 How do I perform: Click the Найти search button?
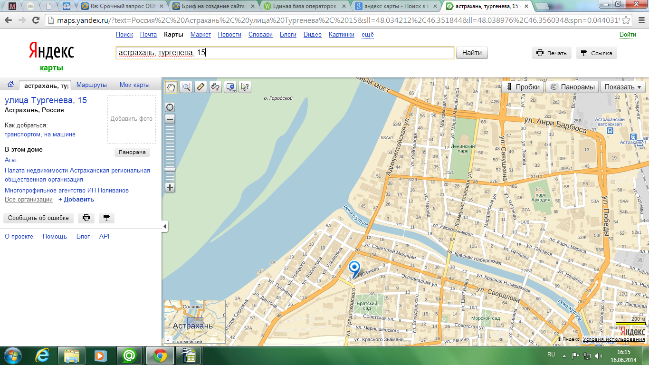point(472,53)
